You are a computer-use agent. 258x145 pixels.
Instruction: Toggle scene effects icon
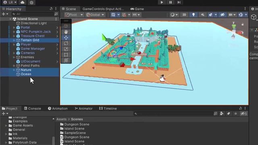click(x=210, y=15)
